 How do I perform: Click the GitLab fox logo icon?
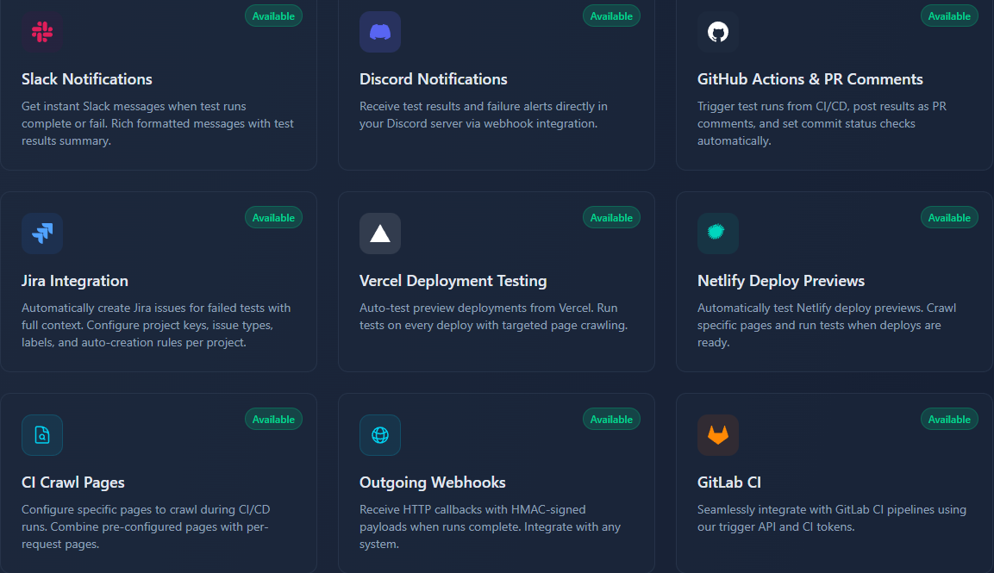[718, 435]
